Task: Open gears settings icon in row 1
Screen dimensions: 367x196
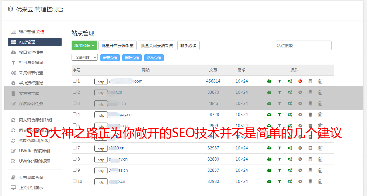Action: [x=290, y=81]
